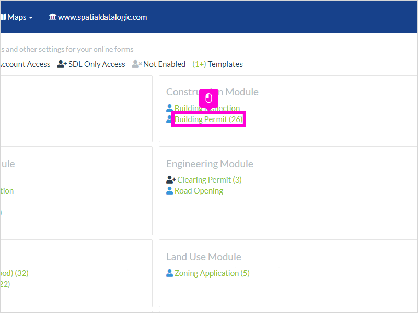This screenshot has height=313, width=418.
Task: Click the (1+) Templates legend label
Action: coord(217,64)
